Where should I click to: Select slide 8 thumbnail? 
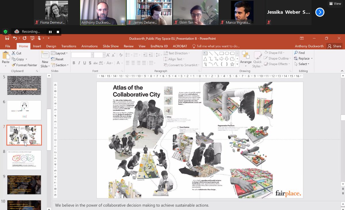coord(24,160)
